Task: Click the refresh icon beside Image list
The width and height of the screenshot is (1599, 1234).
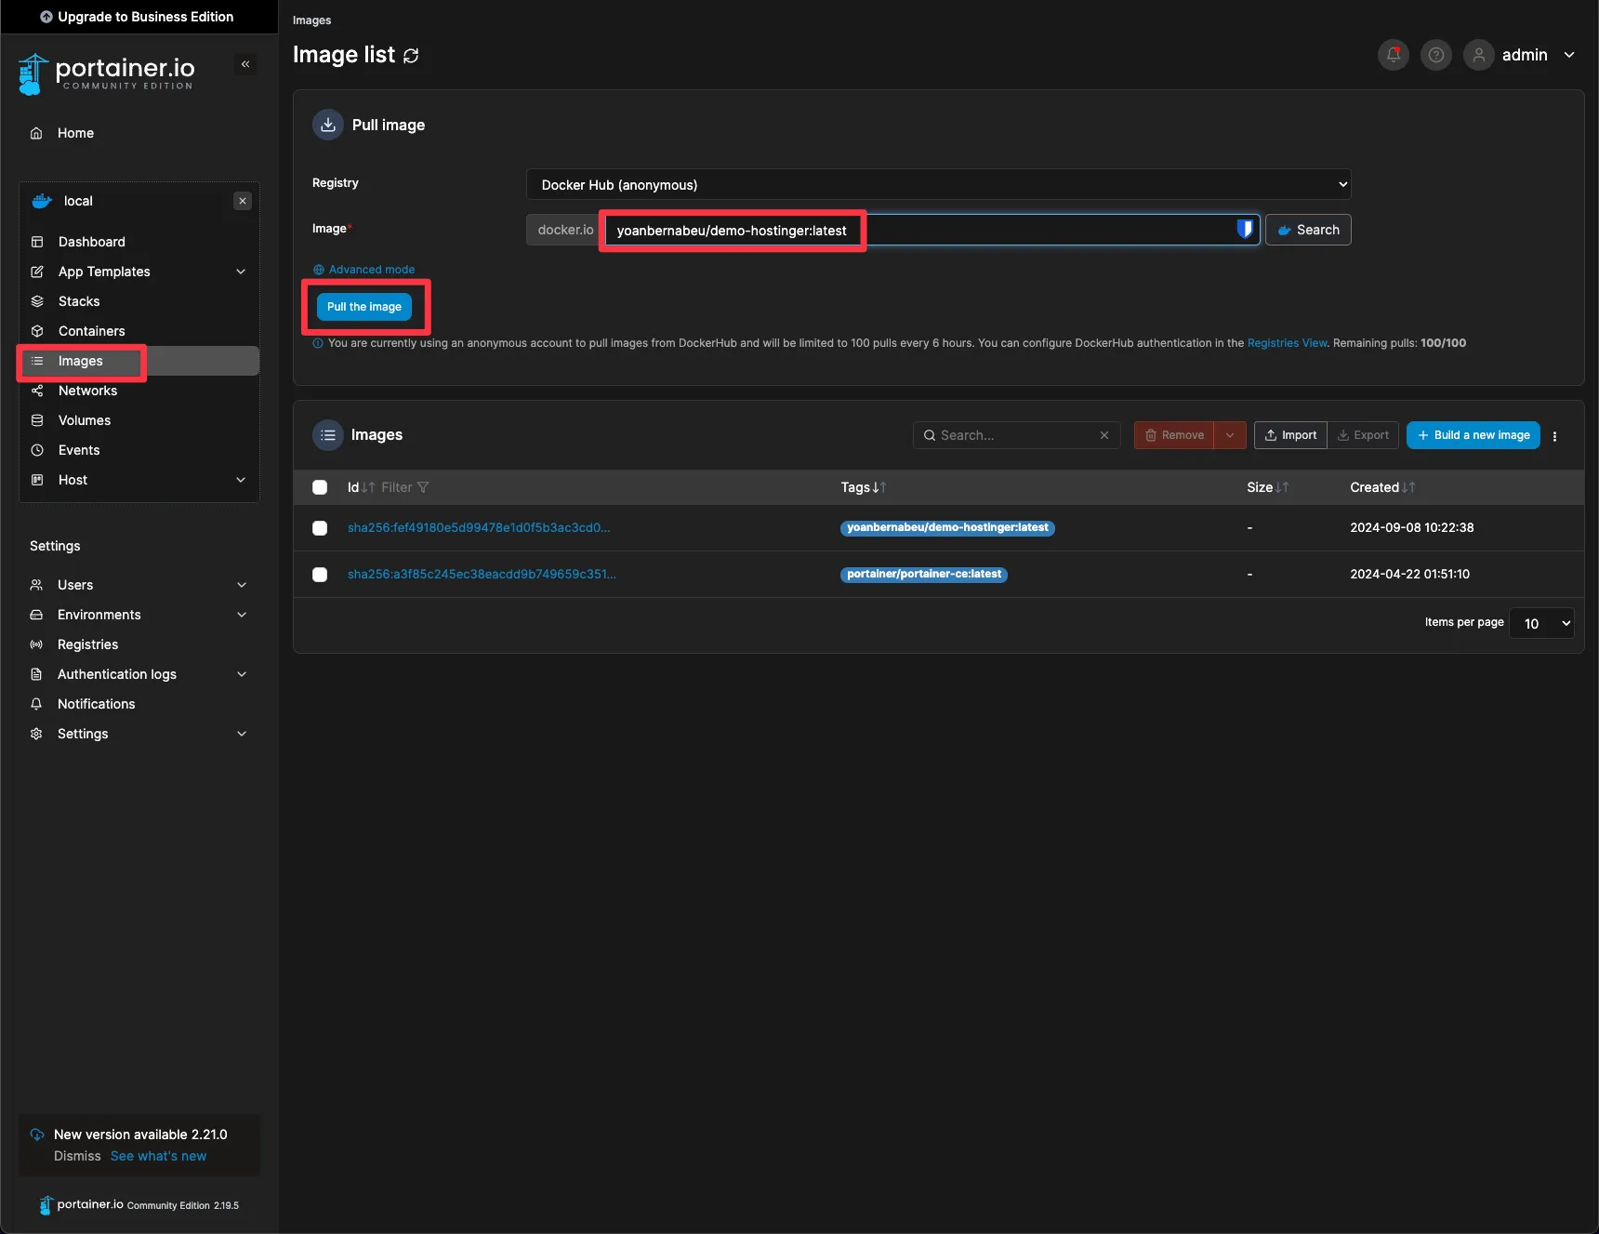Action: pyautogui.click(x=411, y=56)
